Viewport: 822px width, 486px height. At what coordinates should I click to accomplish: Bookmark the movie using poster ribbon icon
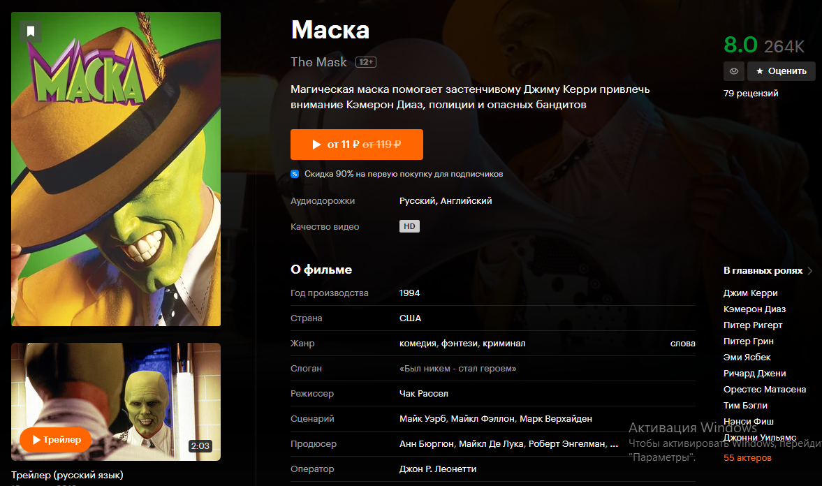31,31
